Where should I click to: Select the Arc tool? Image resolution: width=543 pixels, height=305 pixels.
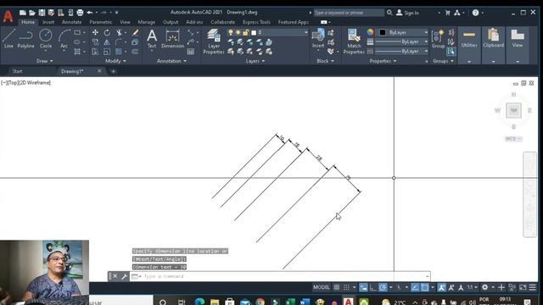tap(64, 38)
